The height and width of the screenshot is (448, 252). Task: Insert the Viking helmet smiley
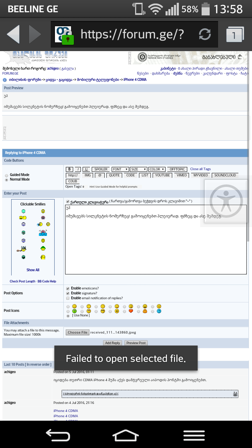[22, 249]
